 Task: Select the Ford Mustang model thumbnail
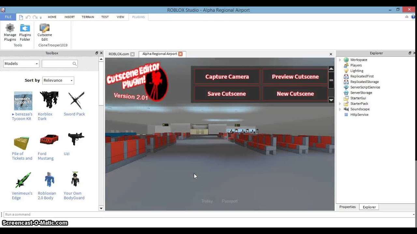[x=49, y=140]
